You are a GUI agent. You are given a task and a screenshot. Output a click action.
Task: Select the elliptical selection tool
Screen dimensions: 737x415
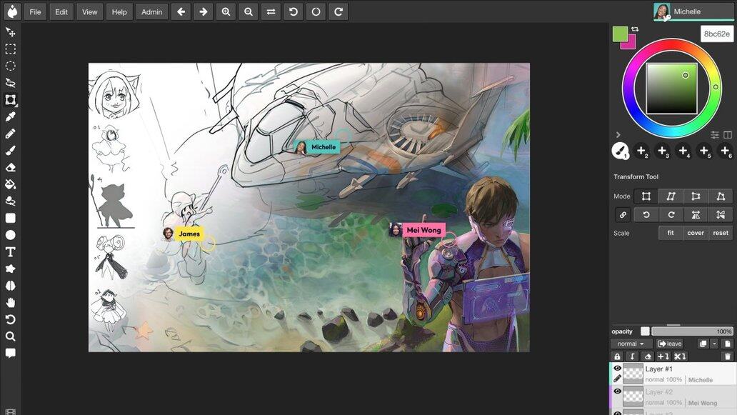click(10, 66)
